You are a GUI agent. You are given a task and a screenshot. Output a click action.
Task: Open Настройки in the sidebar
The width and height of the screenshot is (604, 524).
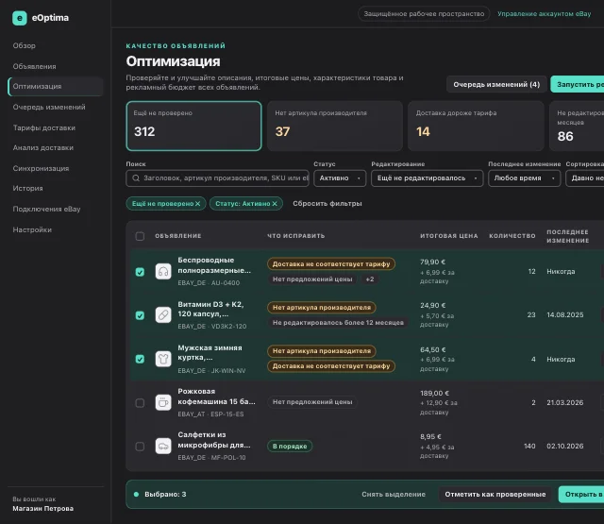click(x=32, y=229)
